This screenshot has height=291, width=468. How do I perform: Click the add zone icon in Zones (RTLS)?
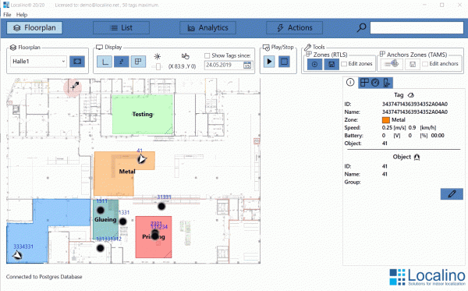pyautogui.click(x=314, y=64)
